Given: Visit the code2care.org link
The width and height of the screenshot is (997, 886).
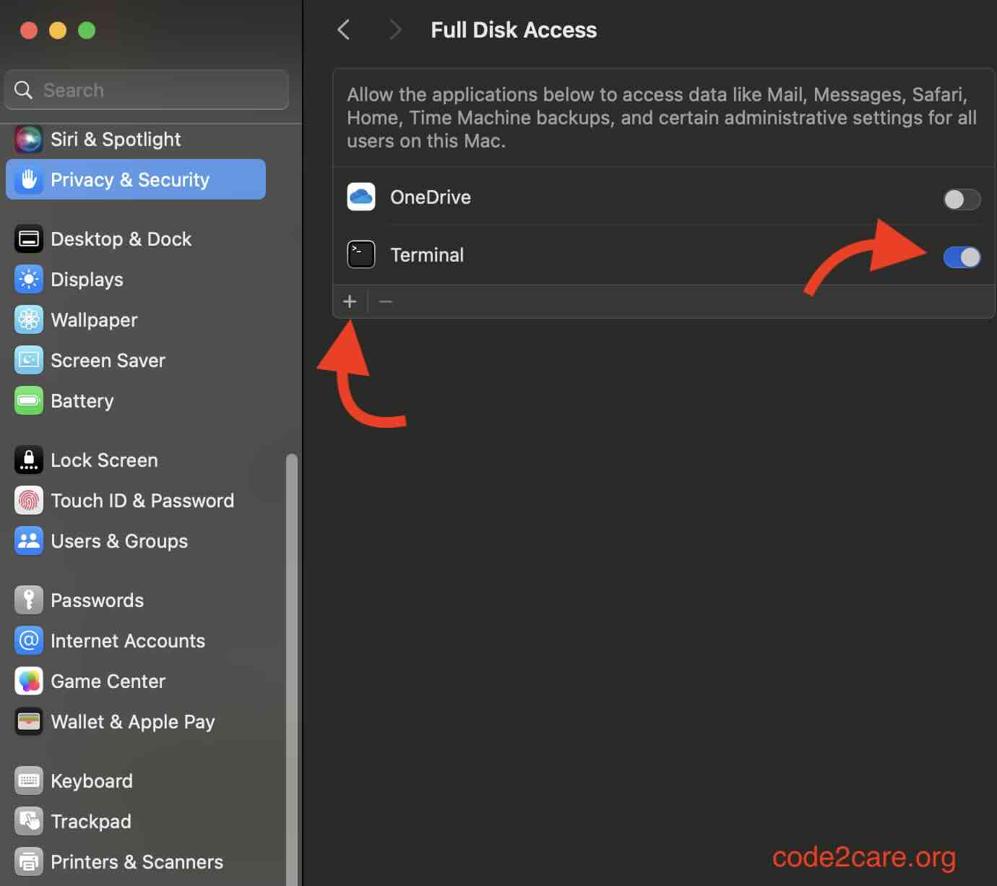Looking at the screenshot, I should pos(865,857).
